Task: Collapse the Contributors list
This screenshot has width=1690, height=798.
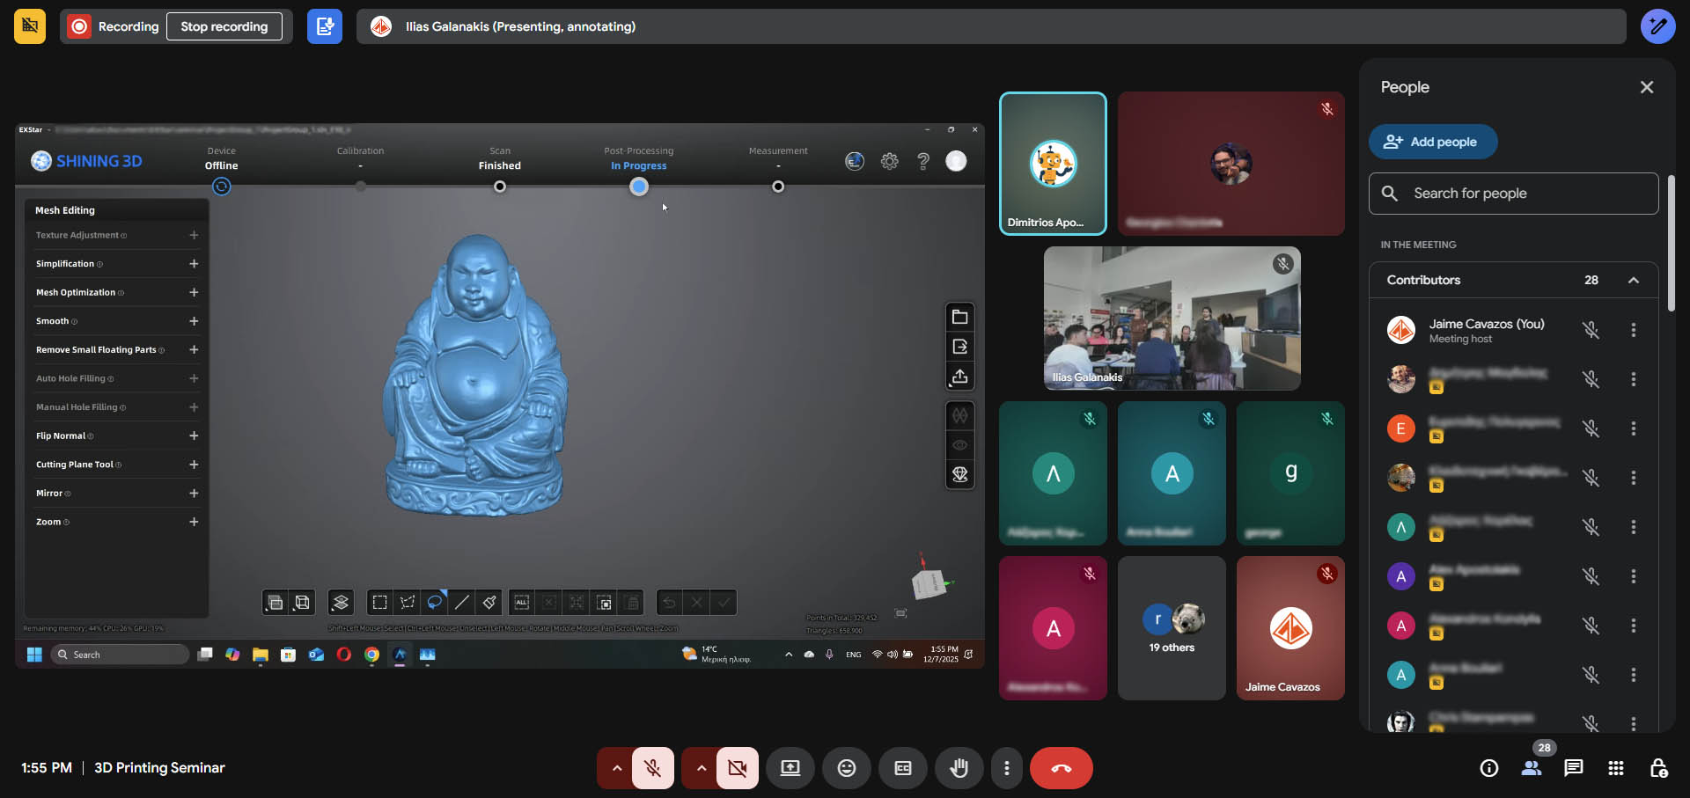Action: [1633, 280]
